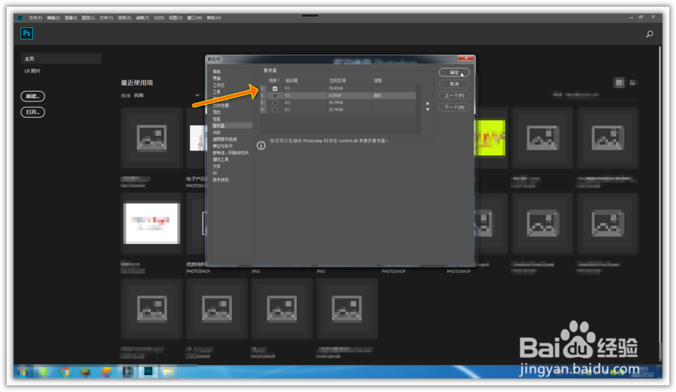
Task: Open the 文字(Y) menu
Action: tap(106, 18)
